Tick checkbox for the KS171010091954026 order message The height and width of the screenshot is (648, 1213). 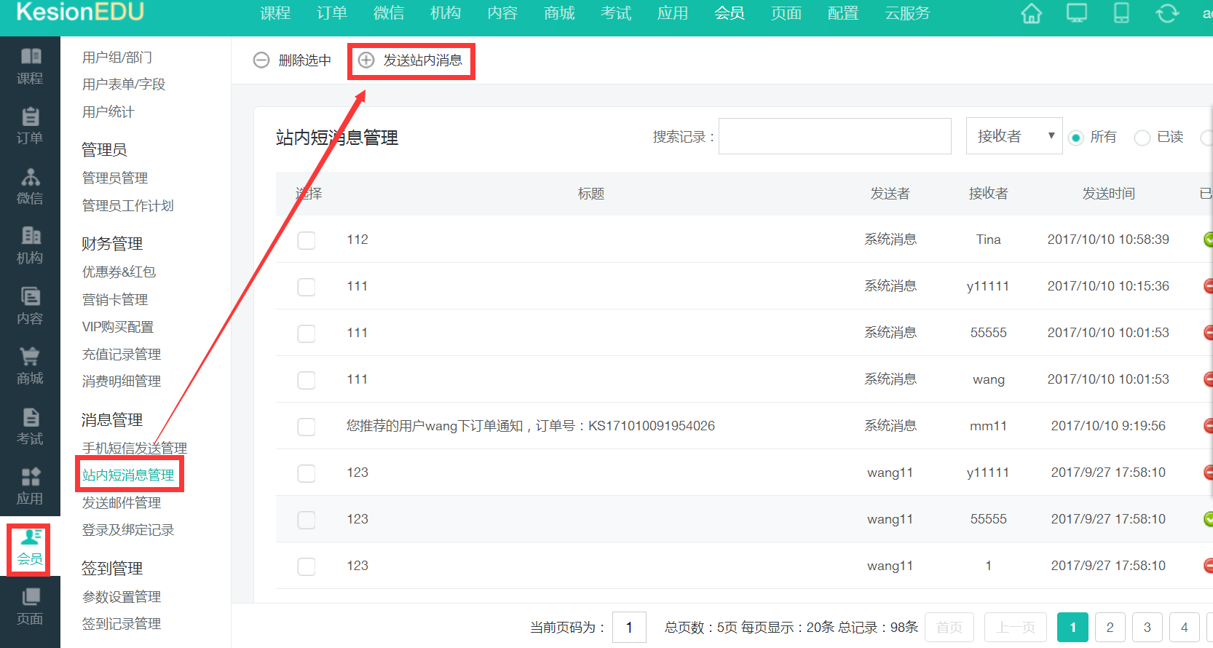pos(307,427)
